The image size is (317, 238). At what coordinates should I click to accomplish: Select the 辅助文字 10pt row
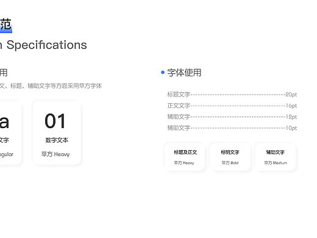(x=232, y=128)
